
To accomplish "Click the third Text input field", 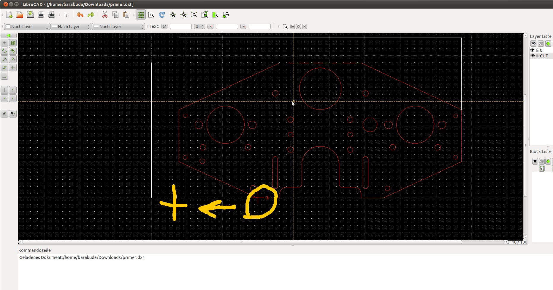I will coord(260,27).
